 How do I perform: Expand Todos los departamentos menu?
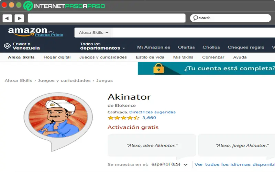pos(102,46)
